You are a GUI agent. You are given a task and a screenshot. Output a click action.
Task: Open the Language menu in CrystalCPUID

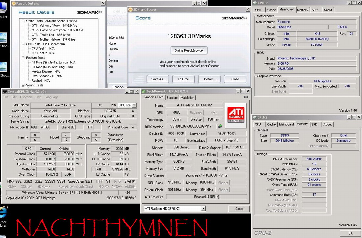click(x=51, y=97)
